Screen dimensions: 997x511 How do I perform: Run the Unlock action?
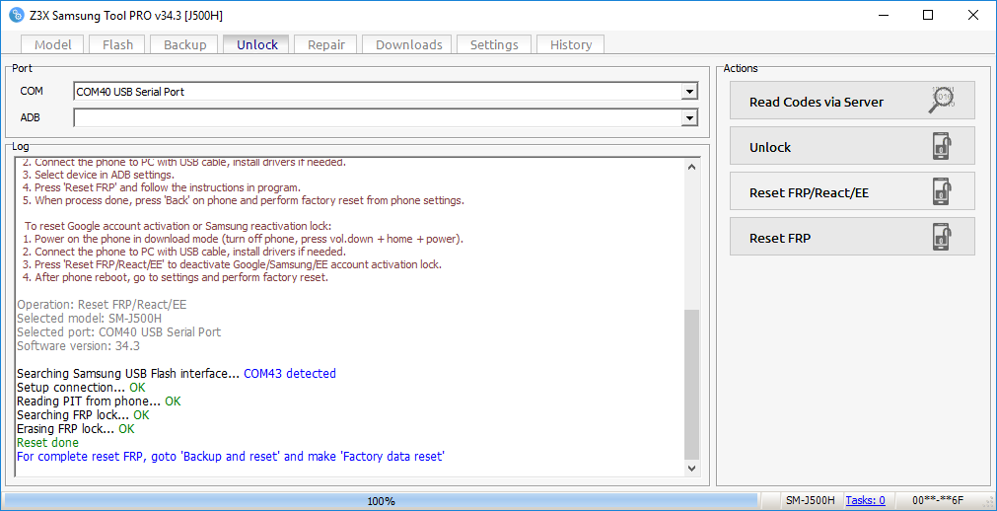[x=852, y=146]
